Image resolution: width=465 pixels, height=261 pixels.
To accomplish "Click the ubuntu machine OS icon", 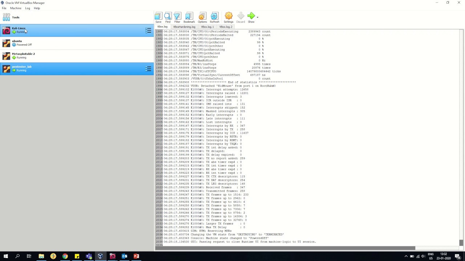I will click(x=6, y=43).
